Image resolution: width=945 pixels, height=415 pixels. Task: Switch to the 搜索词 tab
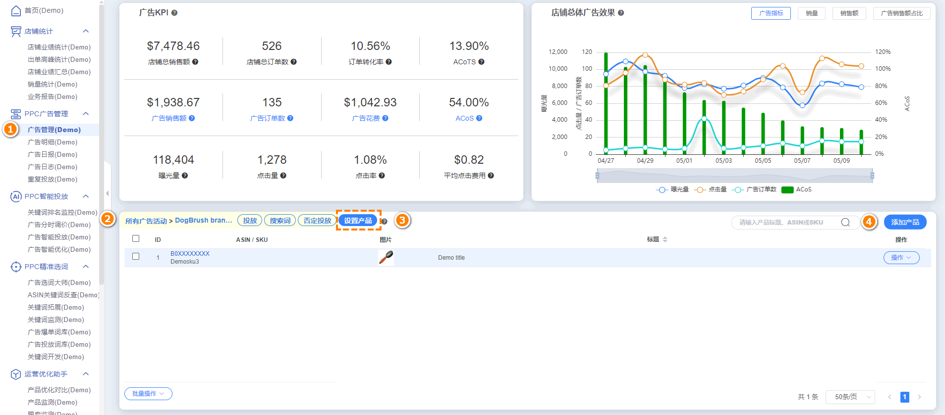click(280, 221)
